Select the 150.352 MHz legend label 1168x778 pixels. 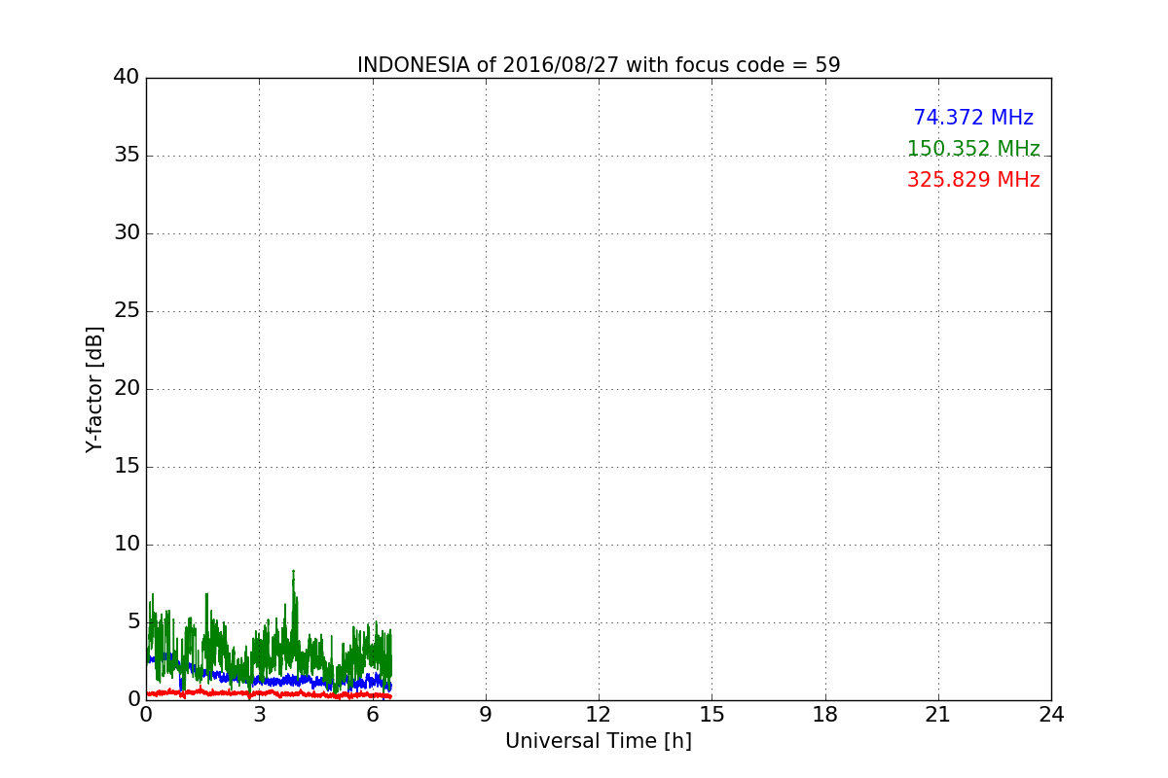(x=973, y=149)
